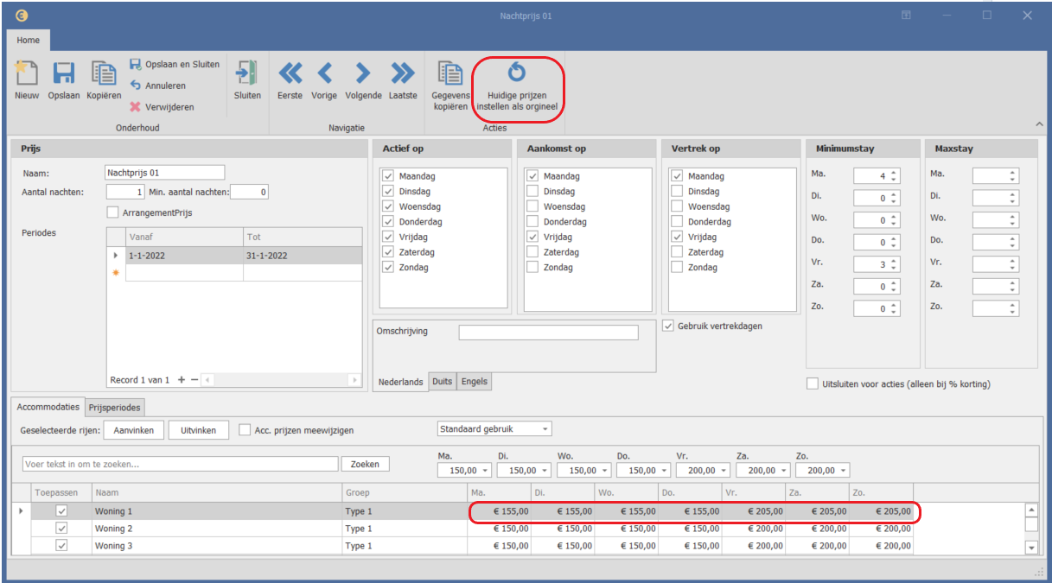
Task: Click the Tot date 31-1-2022
Action: [x=302, y=256]
